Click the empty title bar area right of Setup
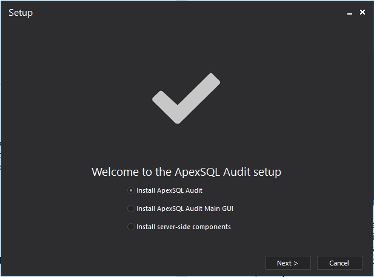374x277 pixels. (x=182, y=13)
